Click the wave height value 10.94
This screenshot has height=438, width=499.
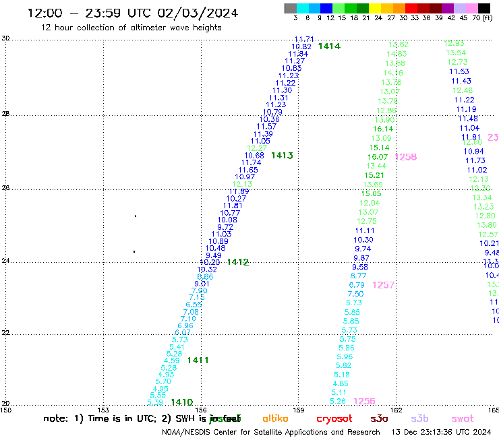(x=473, y=152)
